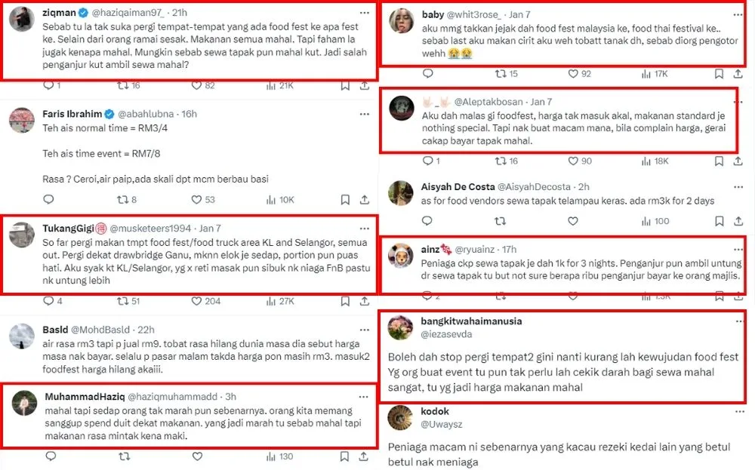Retweet Aisyah De Costa's sewa tapak tweet

[499, 221]
